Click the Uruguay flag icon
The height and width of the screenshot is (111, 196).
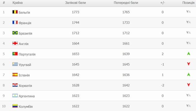(15, 64)
